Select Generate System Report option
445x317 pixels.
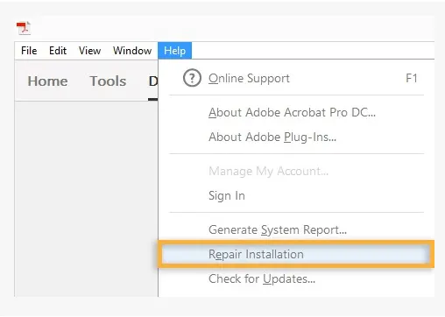296,229
